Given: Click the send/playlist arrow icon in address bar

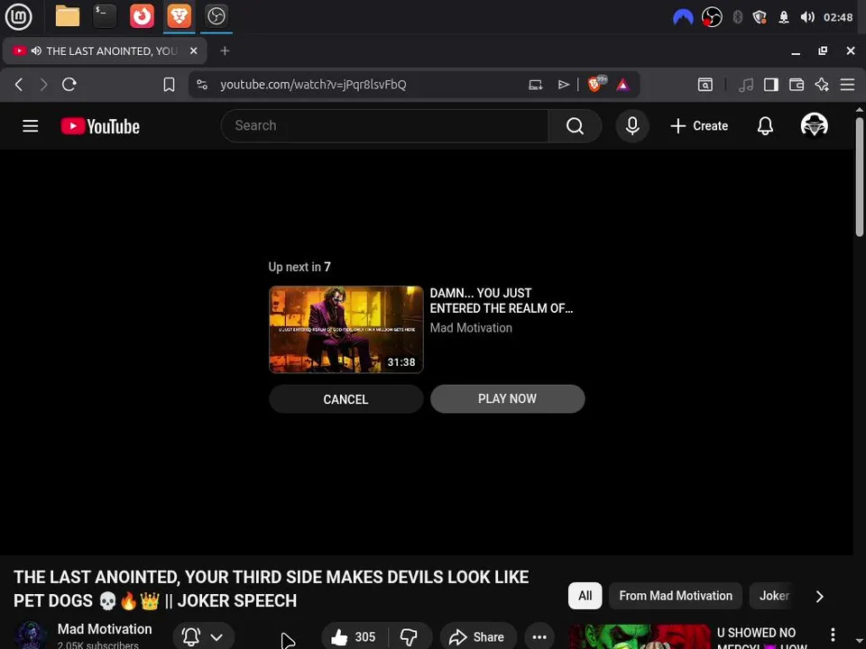Looking at the screenshot, I should (563, 85).
